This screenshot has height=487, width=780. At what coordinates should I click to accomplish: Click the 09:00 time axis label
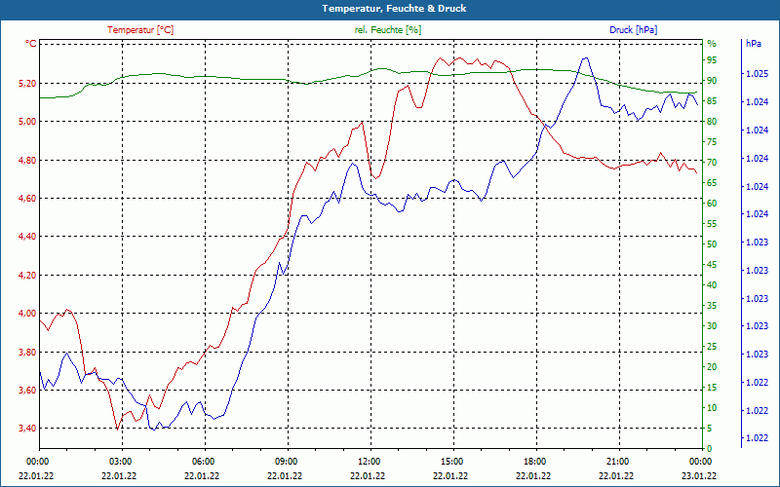[x=285, y=461]
